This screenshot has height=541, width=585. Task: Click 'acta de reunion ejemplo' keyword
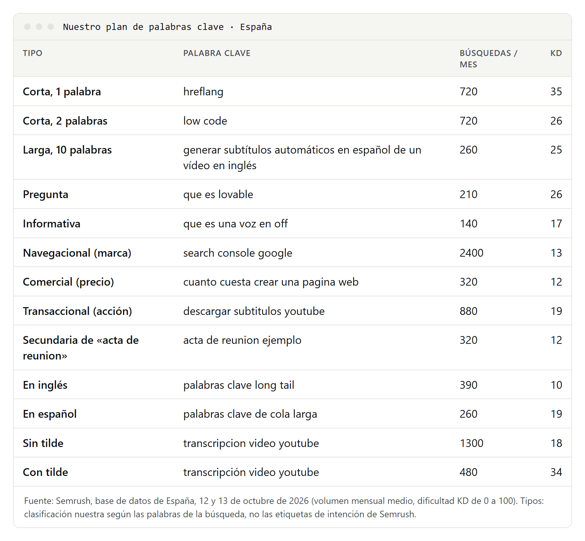tap(242, 340)
